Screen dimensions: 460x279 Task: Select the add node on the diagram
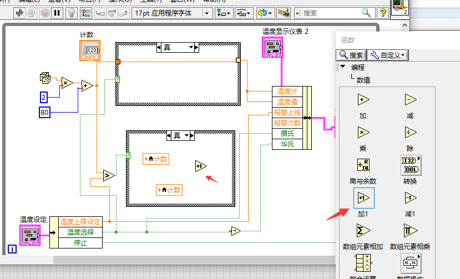87,85
